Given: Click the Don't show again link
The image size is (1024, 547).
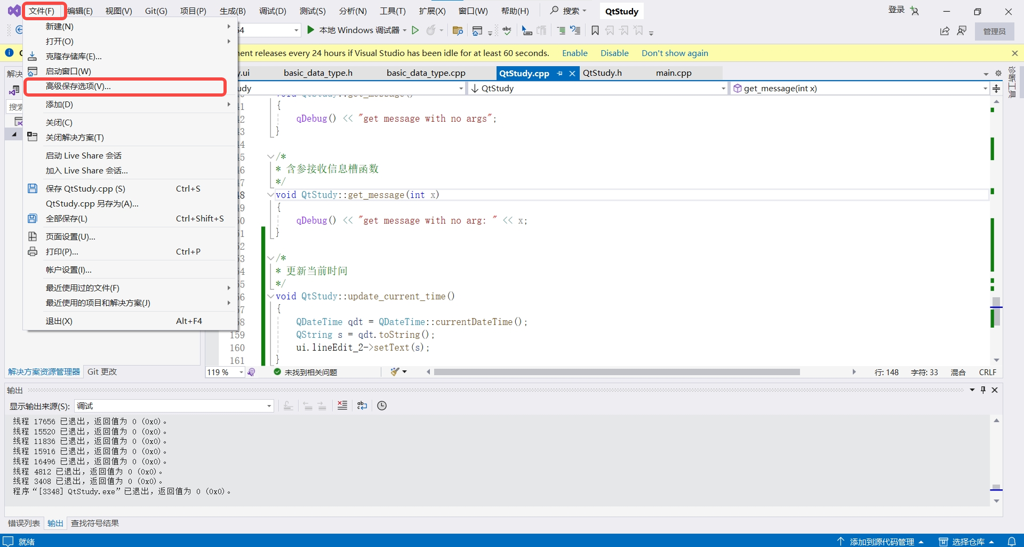Looking at the screenshot, I should tap(675, 53).
